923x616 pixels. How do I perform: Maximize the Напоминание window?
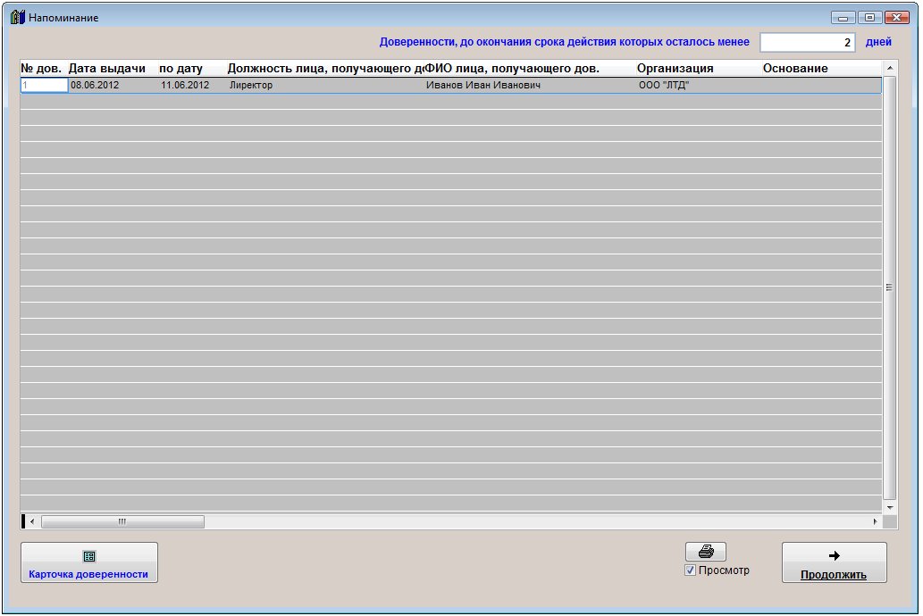click(x=869, y=18)
